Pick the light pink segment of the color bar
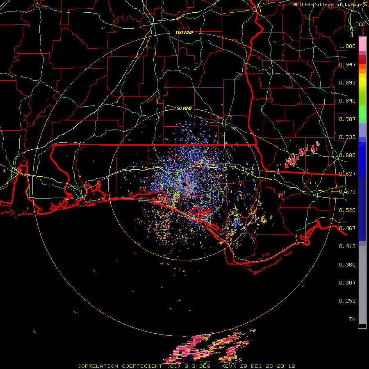Image resolution: width=369 pixels, height=369 pixels. pos(362,44)
